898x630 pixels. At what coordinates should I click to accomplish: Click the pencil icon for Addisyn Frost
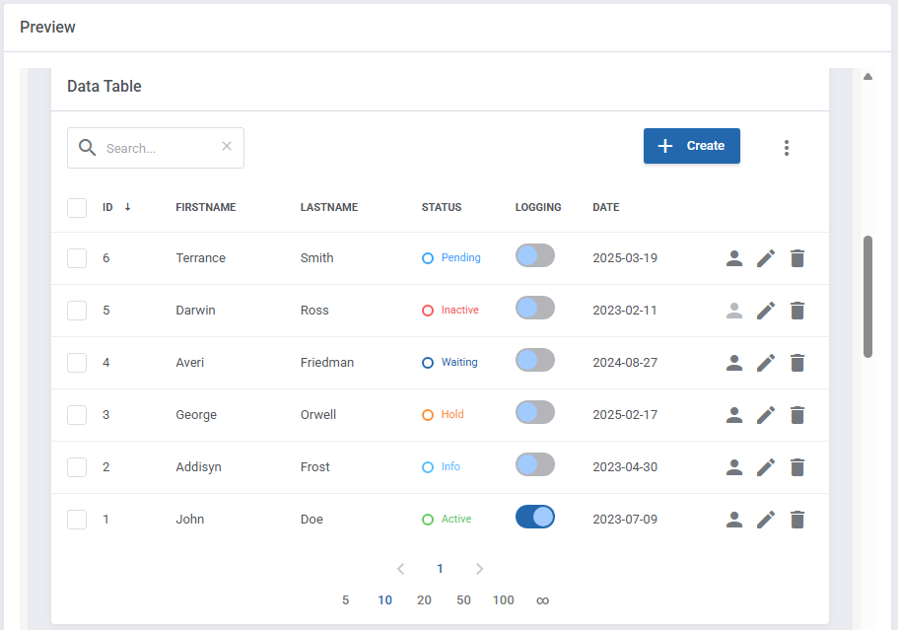pos(766,467)
